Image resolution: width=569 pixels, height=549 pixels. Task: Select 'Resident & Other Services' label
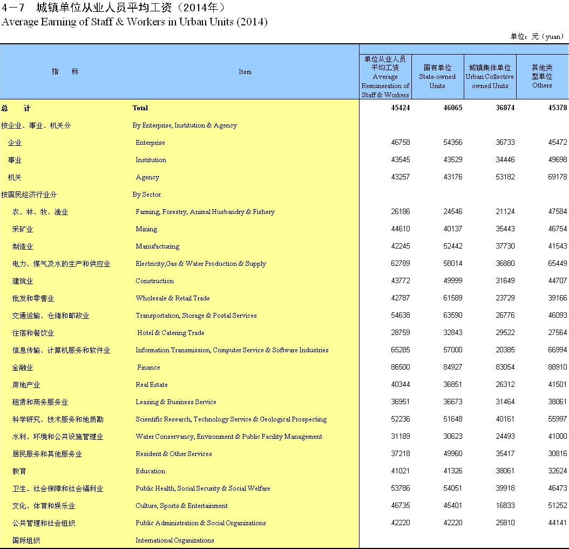point(173,454)
